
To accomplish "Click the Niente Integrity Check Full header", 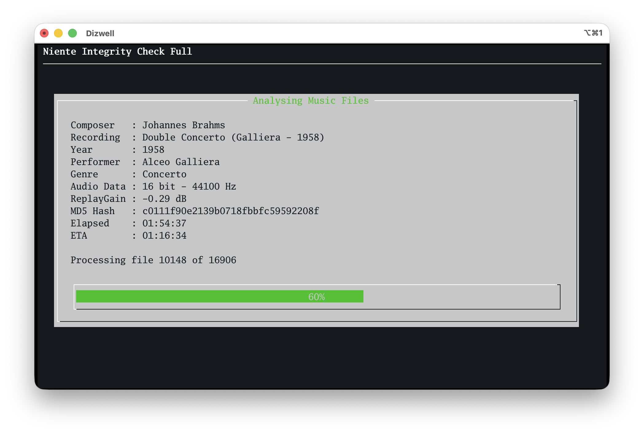I will click(118, 52).
